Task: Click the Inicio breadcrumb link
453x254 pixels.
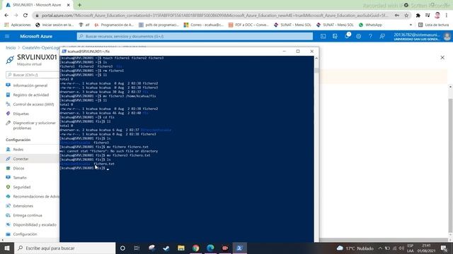Action: pyautogui.click(x=11, y=48)
